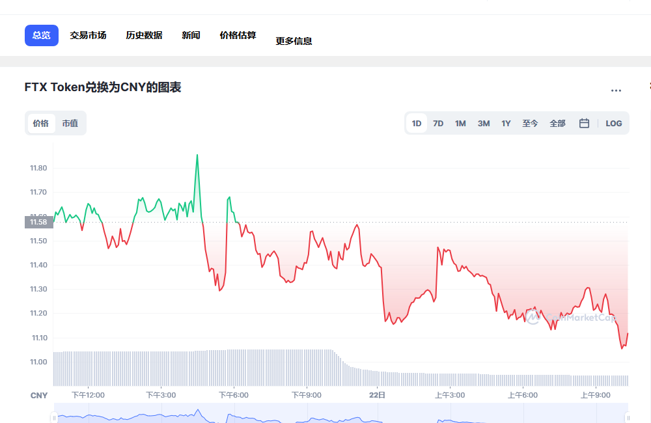Click the 11.40 price axis label

(x=38, y=265)
